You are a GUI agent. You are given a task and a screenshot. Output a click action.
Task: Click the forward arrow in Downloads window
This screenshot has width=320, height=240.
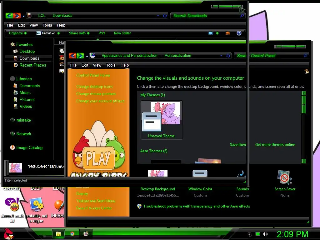[17, 16]
